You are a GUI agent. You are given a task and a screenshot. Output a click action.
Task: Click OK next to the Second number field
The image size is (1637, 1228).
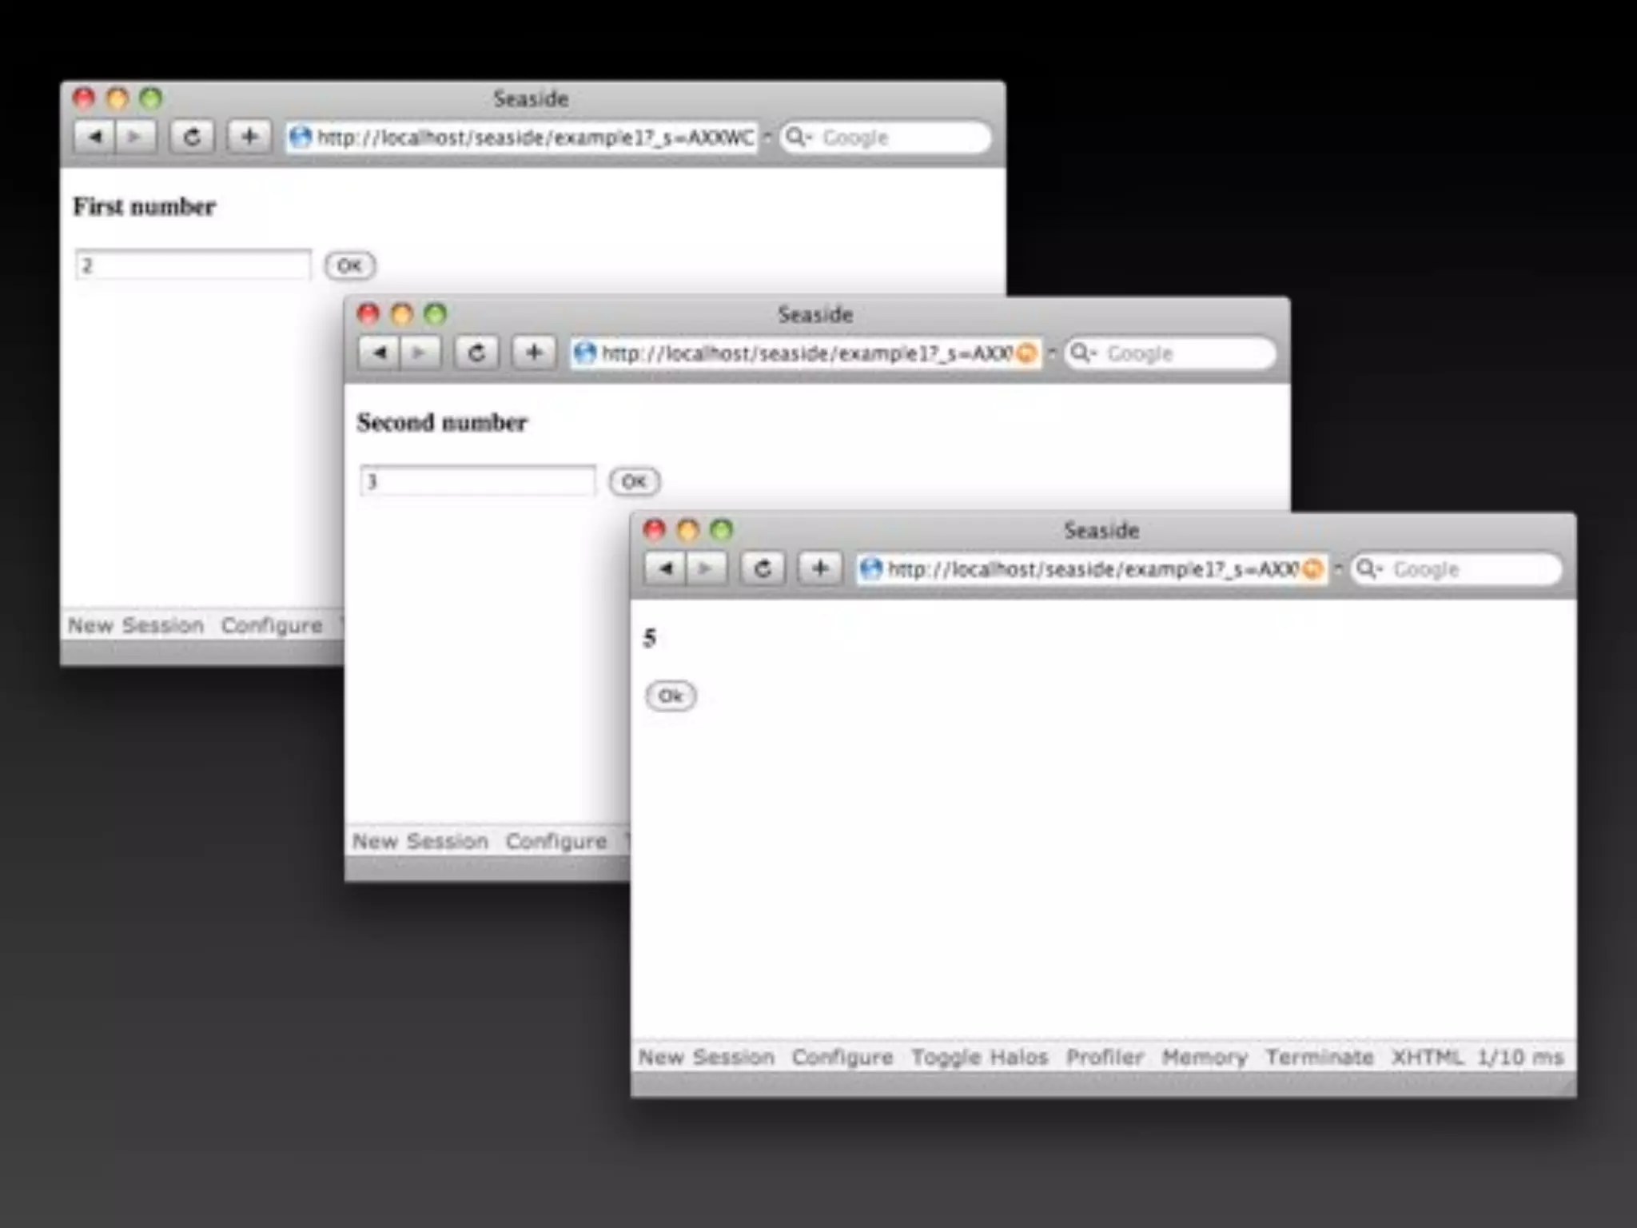[x=634, y=481]
